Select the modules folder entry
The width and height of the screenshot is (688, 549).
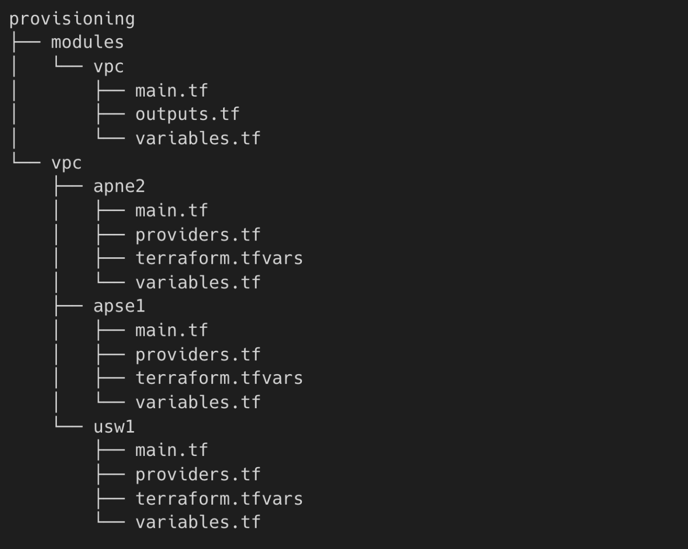click(x=87, y=42)
